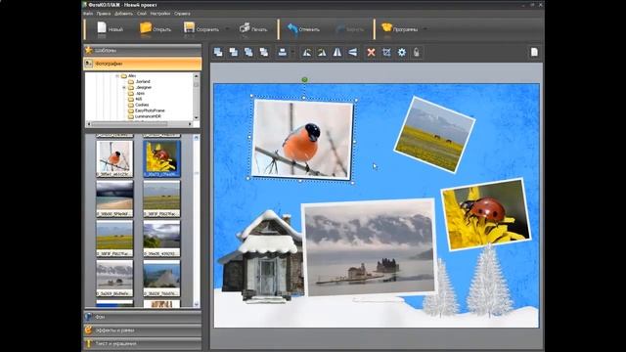Click the folder tree scroll up arrow
The image size is (626, 352).
[196, 76]
